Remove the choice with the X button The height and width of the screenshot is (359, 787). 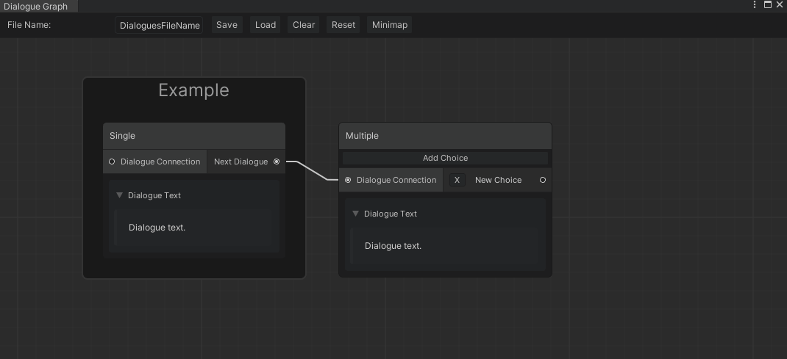coord(457,180)
